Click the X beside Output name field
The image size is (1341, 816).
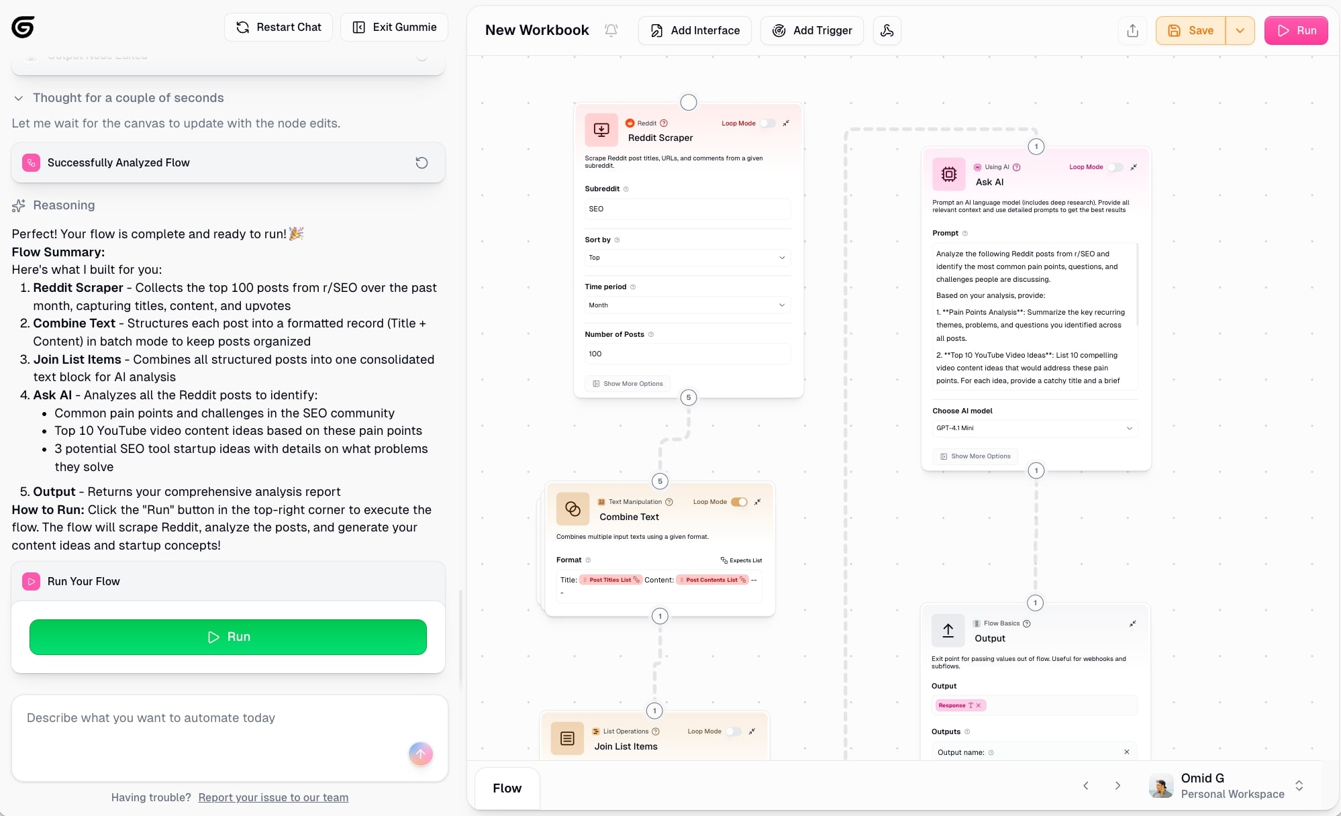(1127, 752)
